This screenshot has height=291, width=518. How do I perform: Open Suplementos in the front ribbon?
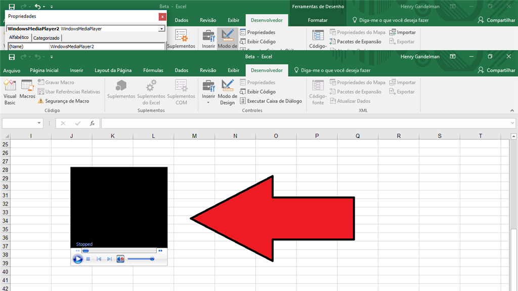[x=121, y=89]
